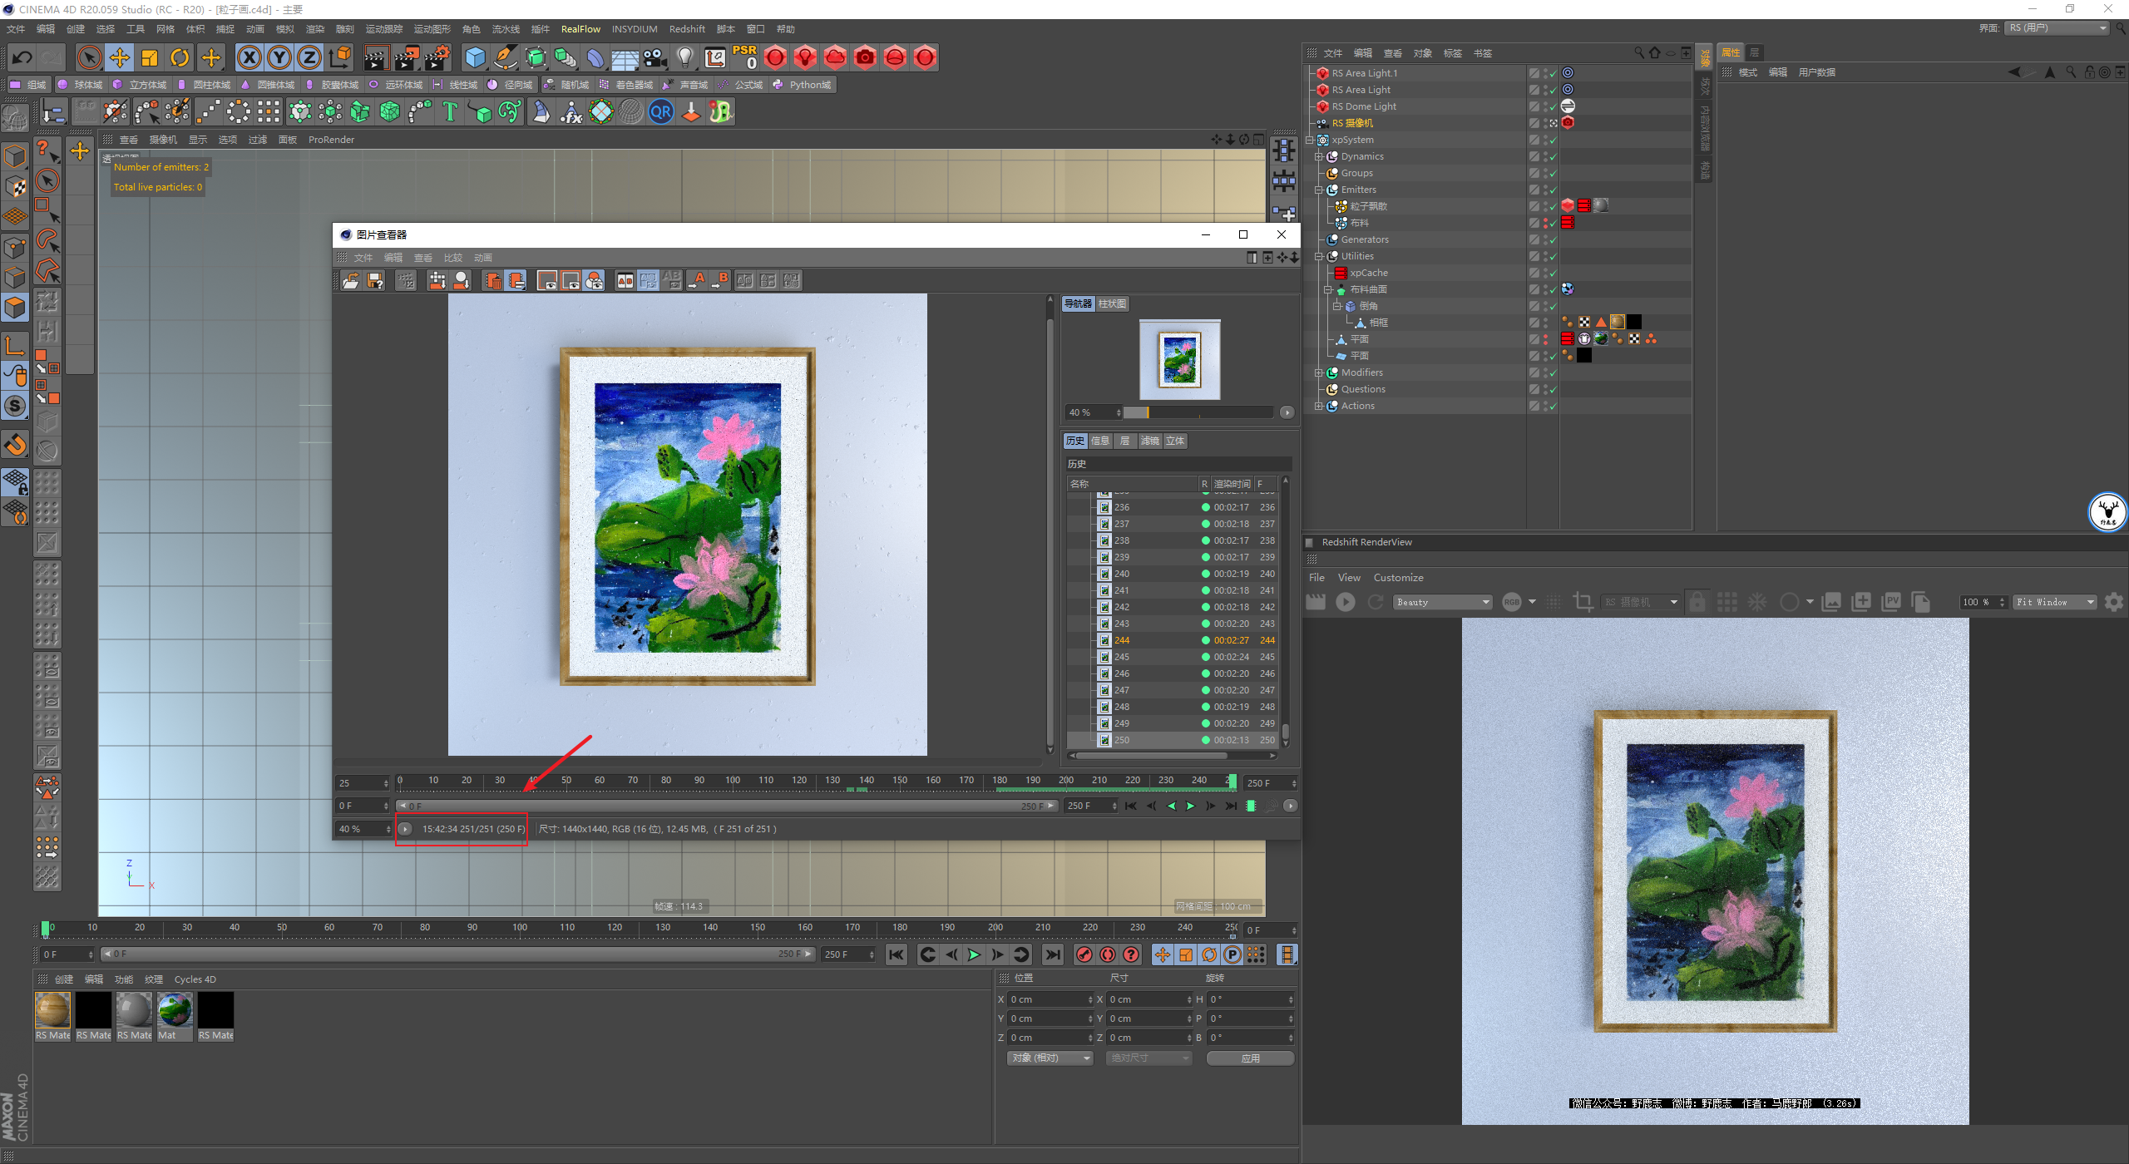
Task: Click the 随机域 field button
Action: coord(566,85)
